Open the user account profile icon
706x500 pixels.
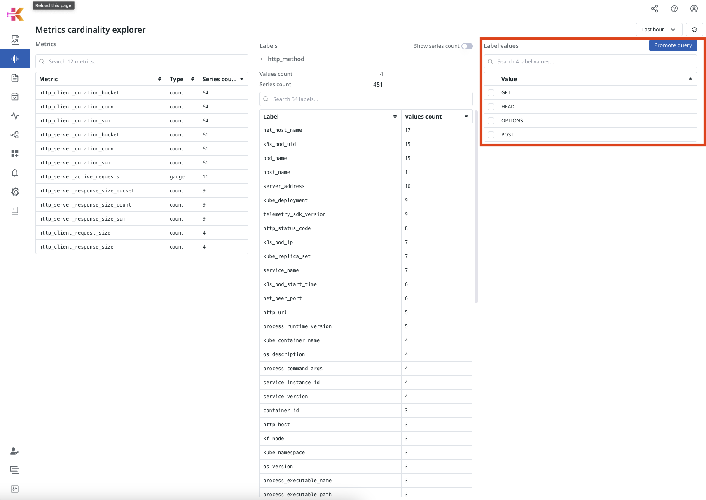pyautogui.click(x=694, y=9)
